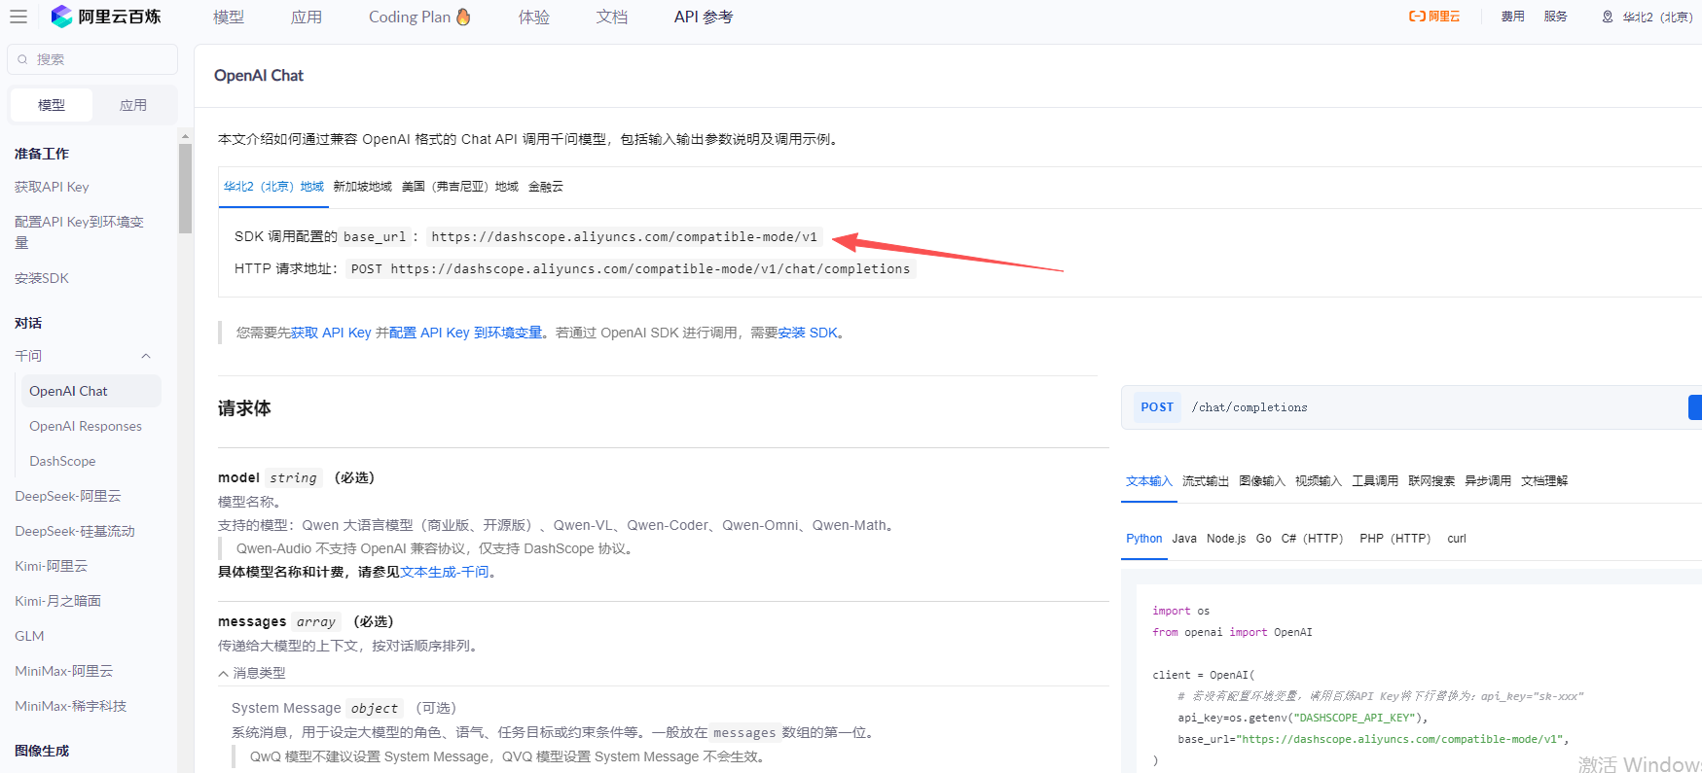1702x773 pixels.
Task: Collapse the 消息类型 section
Action: [223, 673]
